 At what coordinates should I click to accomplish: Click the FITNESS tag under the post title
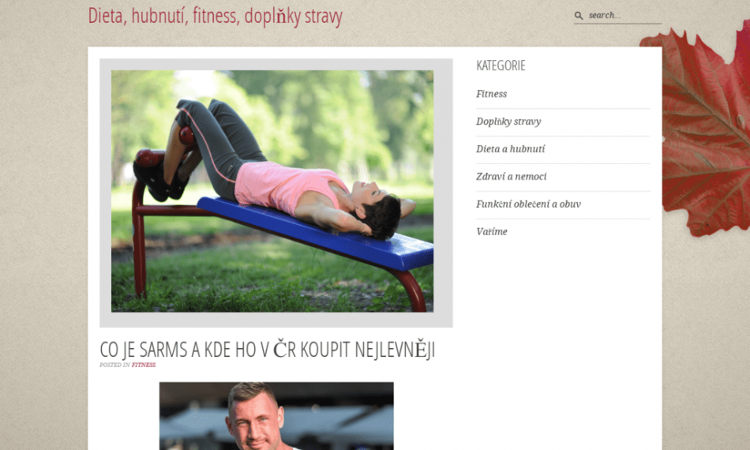[144, 365]
